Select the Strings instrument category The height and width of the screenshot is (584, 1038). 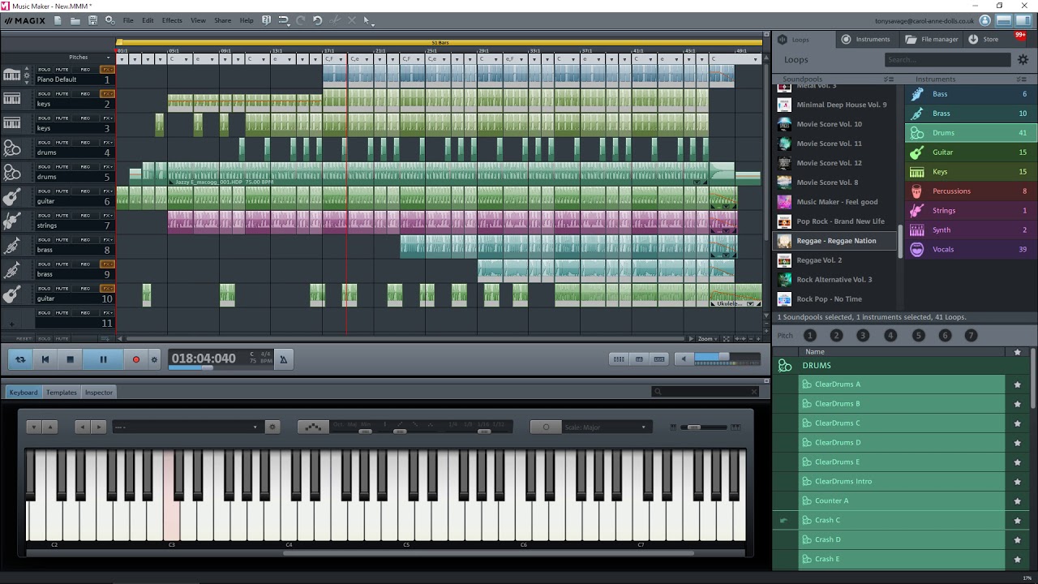click(969, 211)
